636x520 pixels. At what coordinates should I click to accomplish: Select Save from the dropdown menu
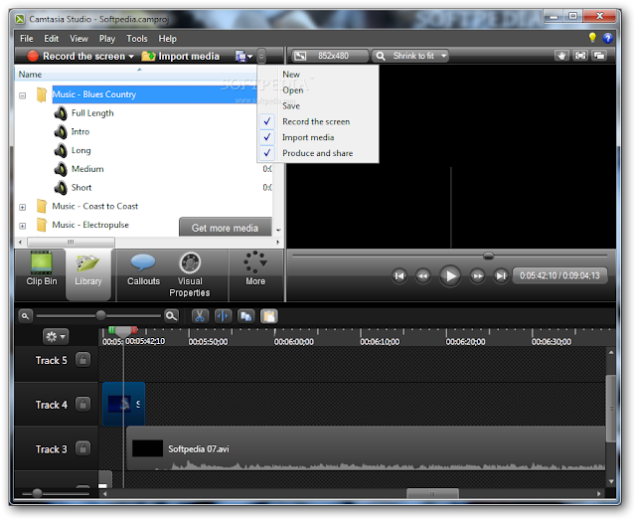point(291,106)
